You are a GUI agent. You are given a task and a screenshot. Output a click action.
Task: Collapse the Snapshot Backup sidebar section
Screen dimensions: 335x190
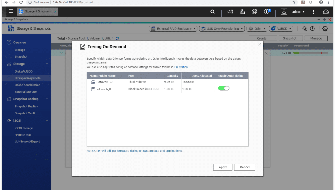(47, 99)
